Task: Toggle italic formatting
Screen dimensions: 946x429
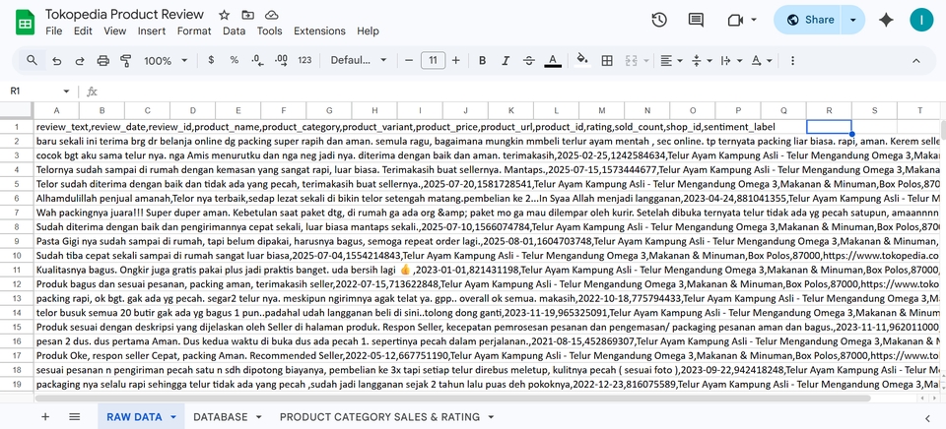Action: 506,60
